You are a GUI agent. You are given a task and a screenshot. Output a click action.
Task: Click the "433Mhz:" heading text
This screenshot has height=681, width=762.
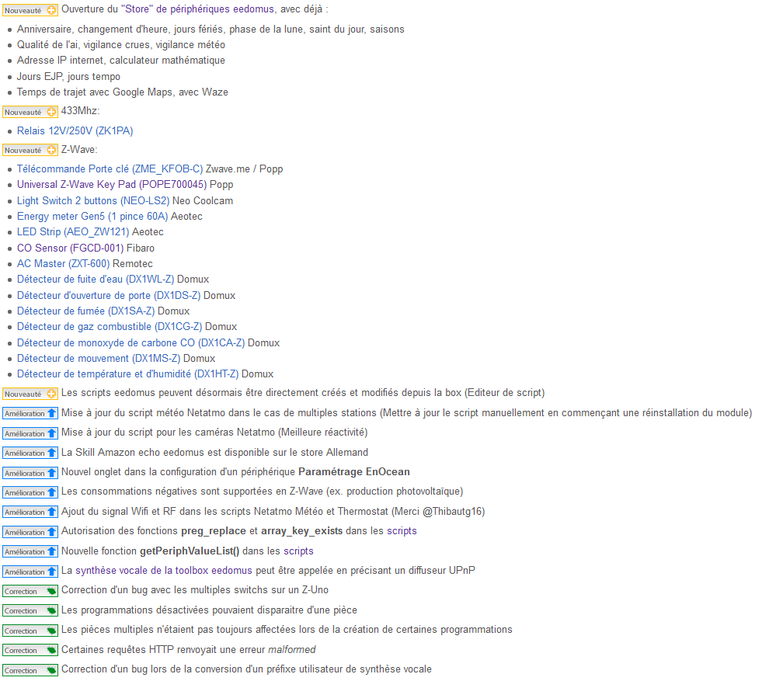pos(80,111)
